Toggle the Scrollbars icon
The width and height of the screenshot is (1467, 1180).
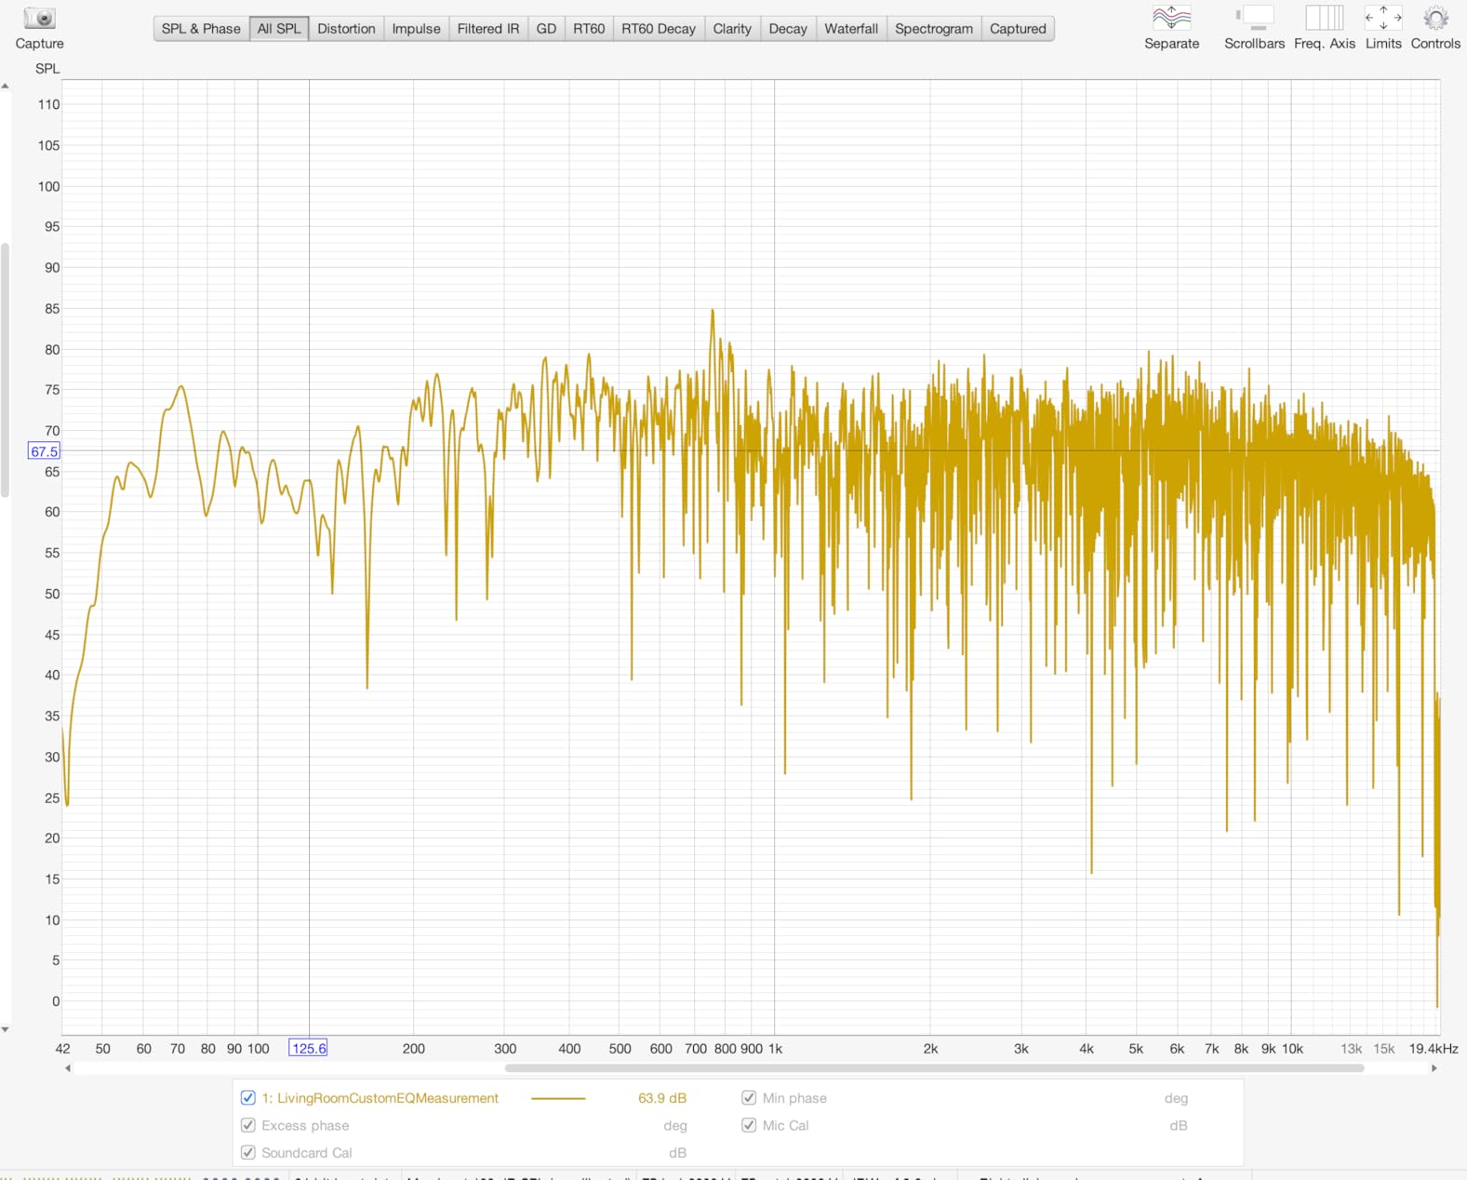pos(1254,18)
